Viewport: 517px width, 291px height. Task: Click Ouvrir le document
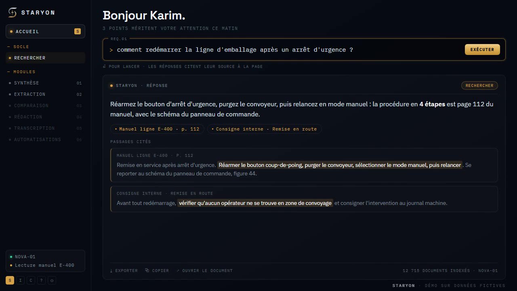[204, 270]
